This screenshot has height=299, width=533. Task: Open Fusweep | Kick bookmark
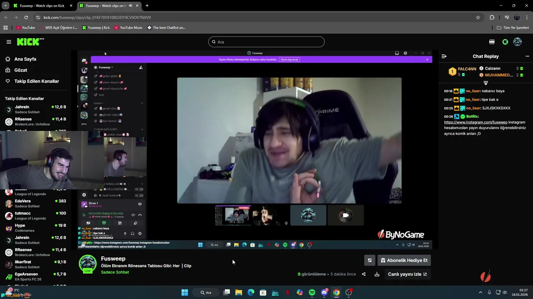96,28
